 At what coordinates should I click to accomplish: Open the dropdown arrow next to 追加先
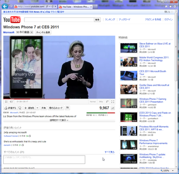coord(37,108)
